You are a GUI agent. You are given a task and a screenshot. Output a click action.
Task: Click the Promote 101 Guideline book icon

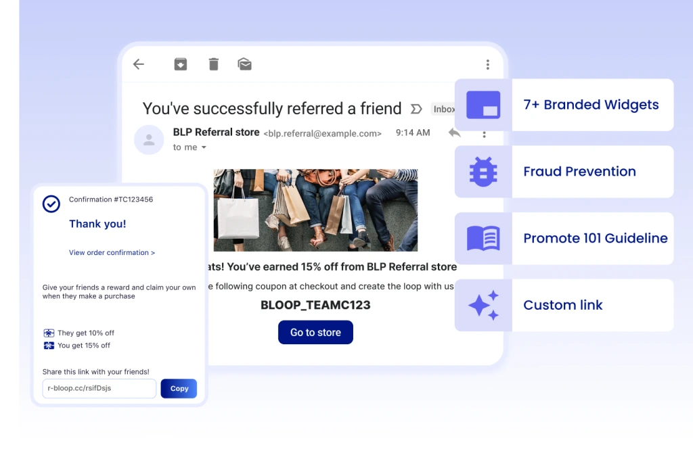483,238
